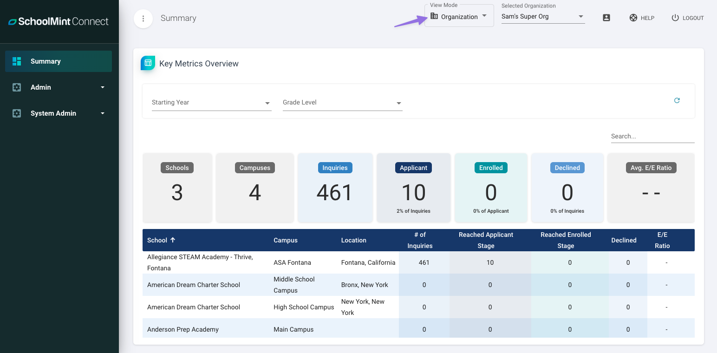Click the Help lifebuoy icon
717x353 pixels.
pyautogui.click(x=633, y=18)
